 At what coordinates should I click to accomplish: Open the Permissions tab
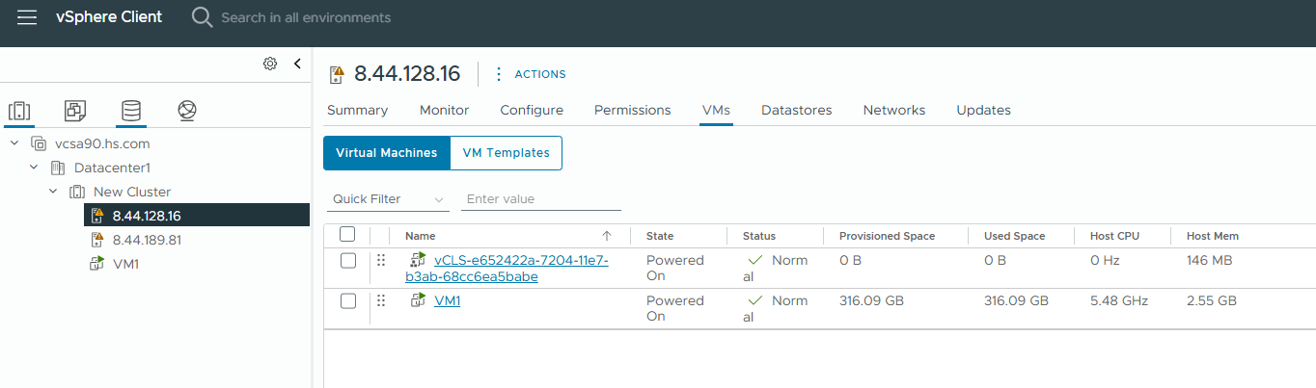[632, 110]
